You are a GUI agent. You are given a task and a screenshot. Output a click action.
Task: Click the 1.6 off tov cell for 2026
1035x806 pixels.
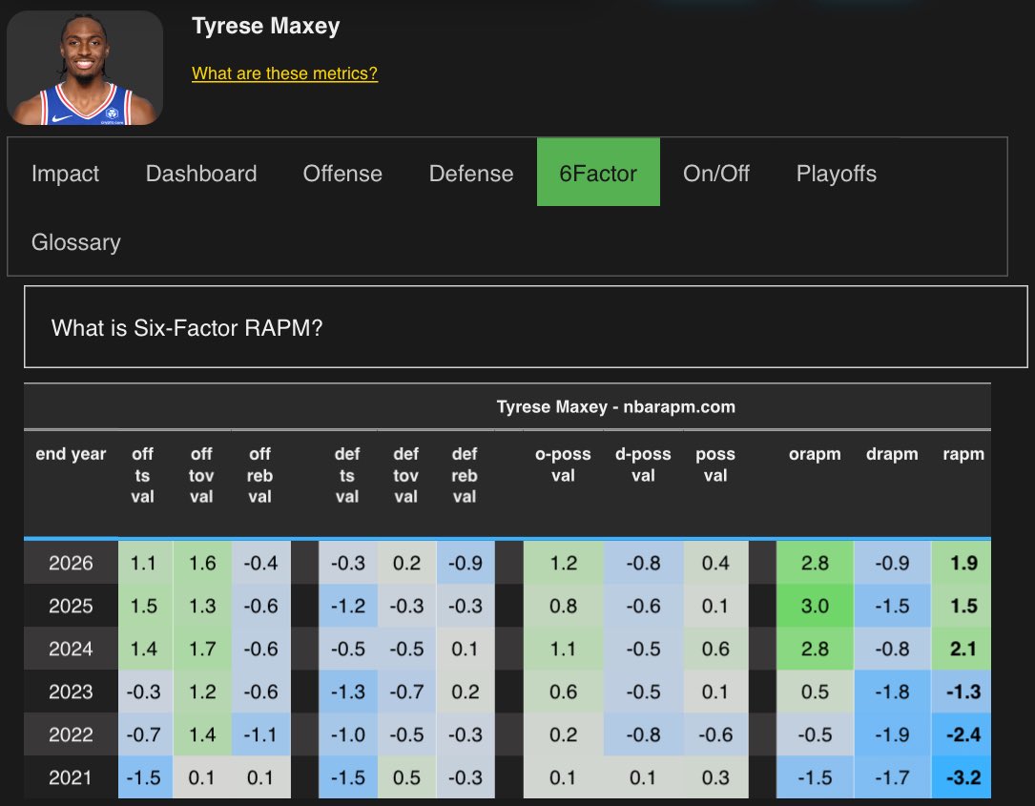[202, 563]
